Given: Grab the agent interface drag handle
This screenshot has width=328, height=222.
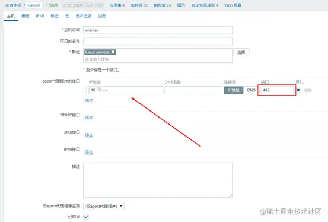Looking at the screenshot, I should pos(86,90).
